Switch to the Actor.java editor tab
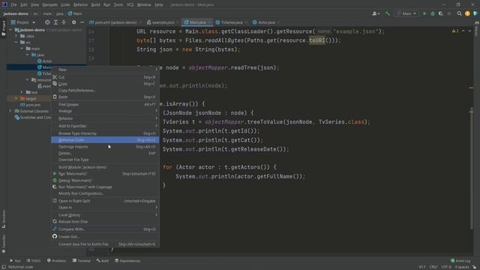The image size is (480, 270). click(265, 22)
